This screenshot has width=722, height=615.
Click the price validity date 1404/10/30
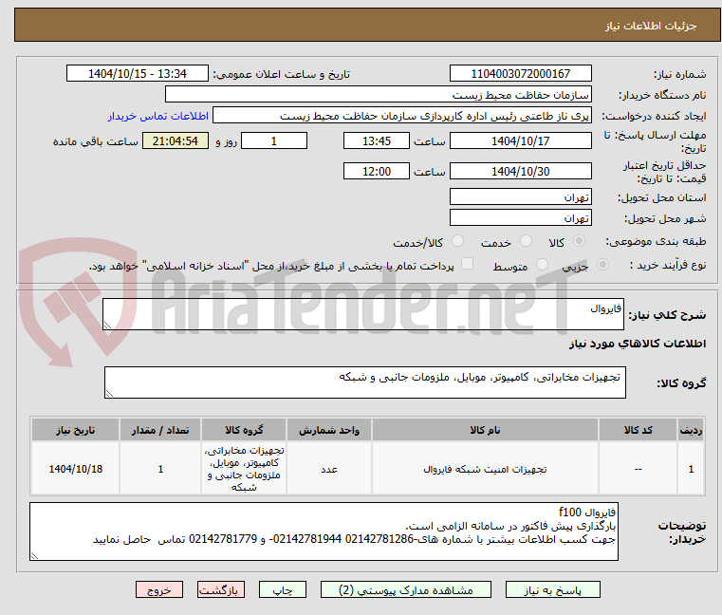coord(520,172)
